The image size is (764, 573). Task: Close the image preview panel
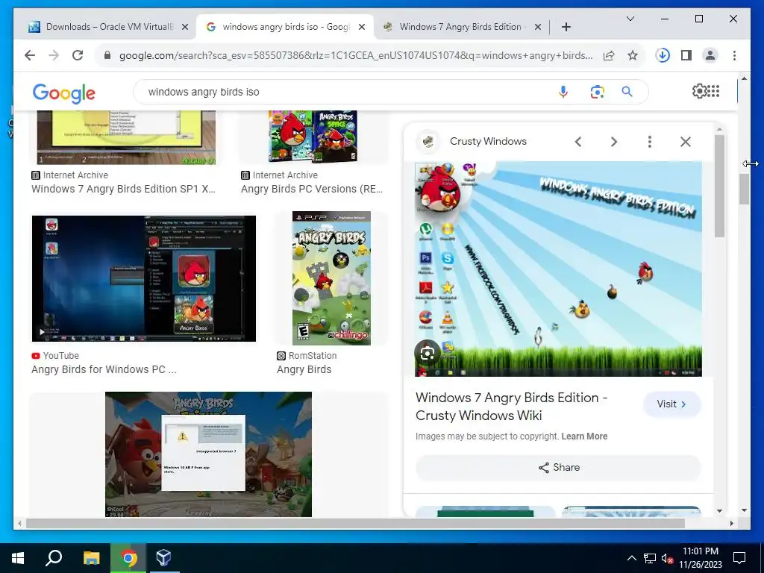pyautogui.click(x=686, y=142)
